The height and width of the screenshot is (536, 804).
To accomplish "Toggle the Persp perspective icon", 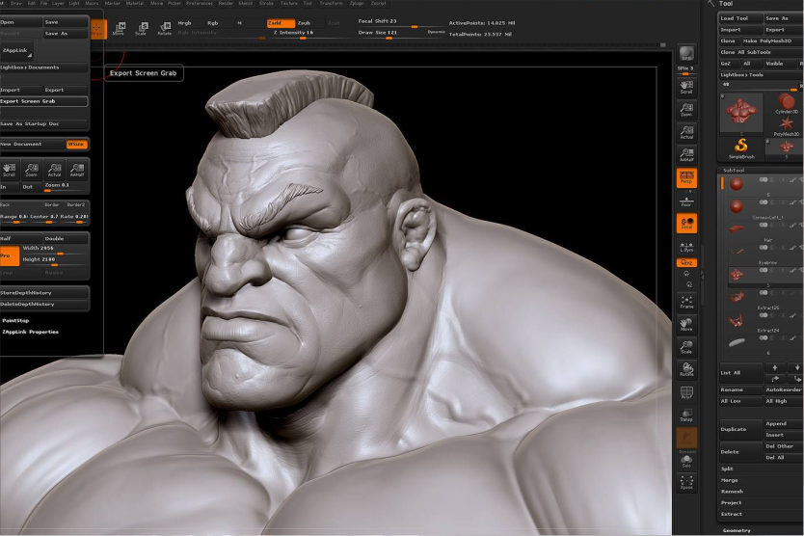I will pos(686,178).
